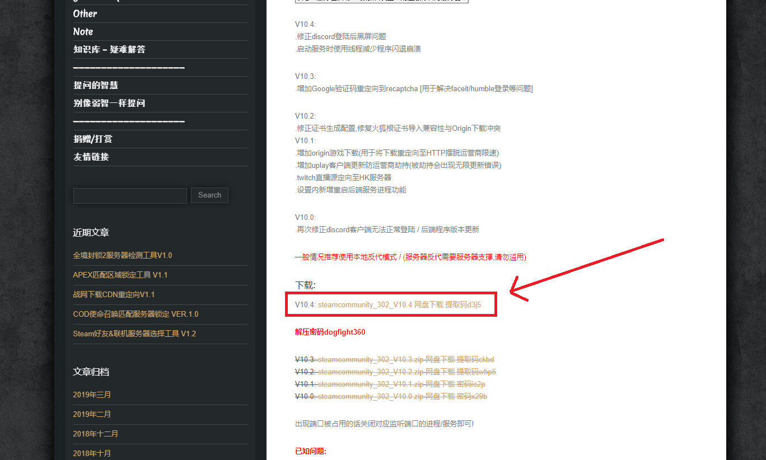Click struck-through steamcommunity_302_V10.3.zip download link
Image resolution: width=766 pixels, height=460 pixels.
(x=406, y=359)
